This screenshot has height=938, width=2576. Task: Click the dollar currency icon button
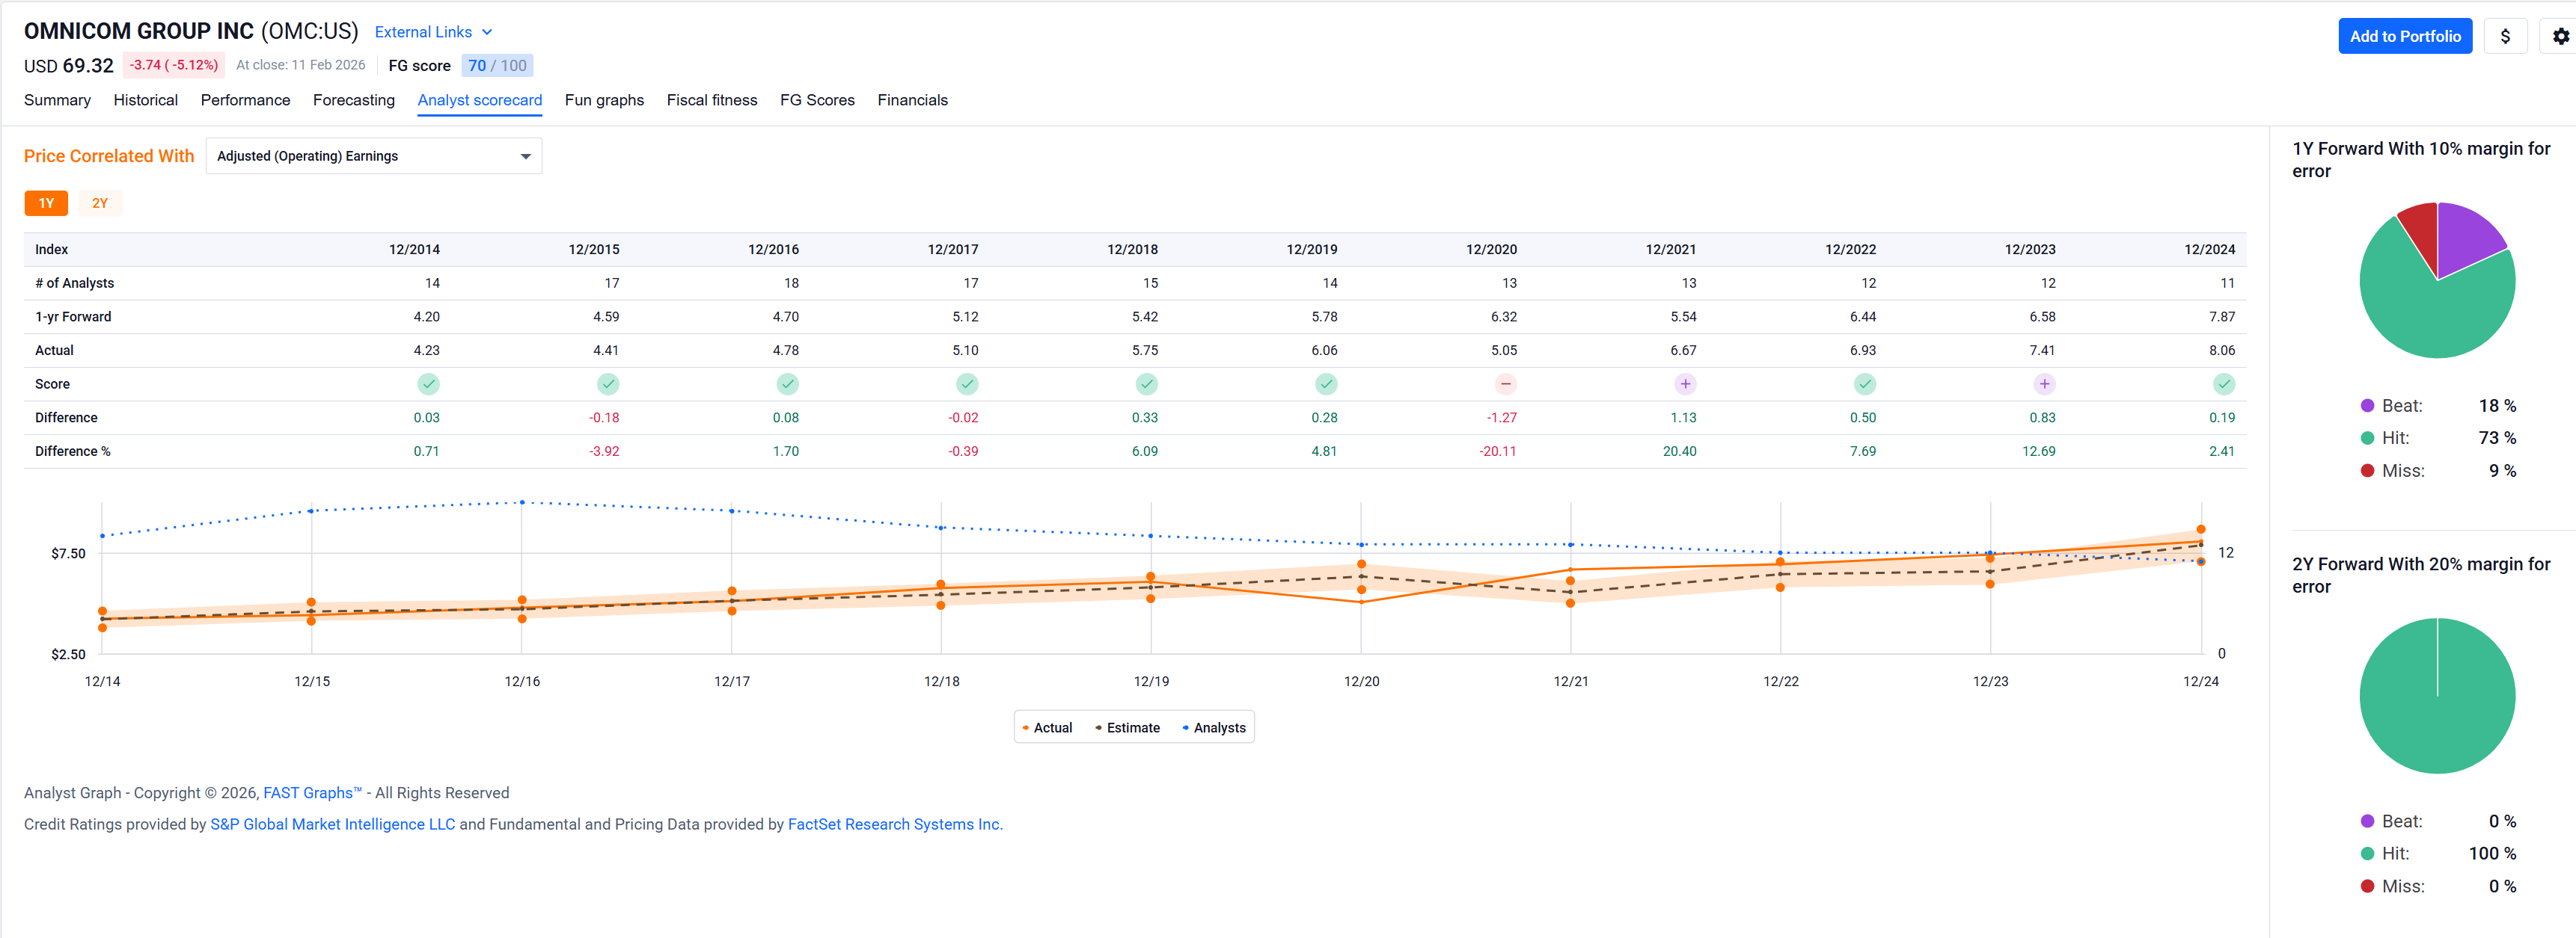pyautogui.click(x=2504, y=36)
